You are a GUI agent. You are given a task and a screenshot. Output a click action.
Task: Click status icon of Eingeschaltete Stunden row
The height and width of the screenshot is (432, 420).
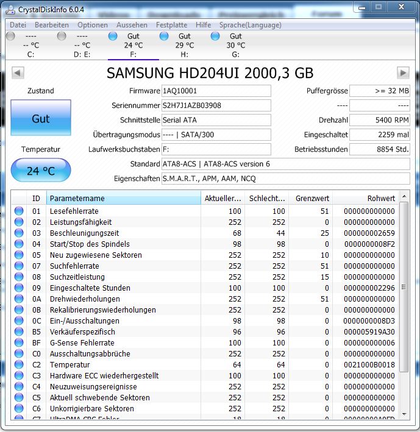(x=19, y=288)
